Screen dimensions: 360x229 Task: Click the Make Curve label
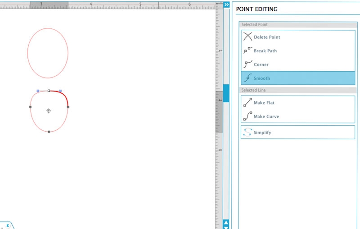click(266, 117)
